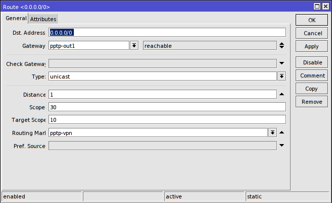This screenshot has height=203, width=332.
Task: Copy this route entry
Action: 311,89
